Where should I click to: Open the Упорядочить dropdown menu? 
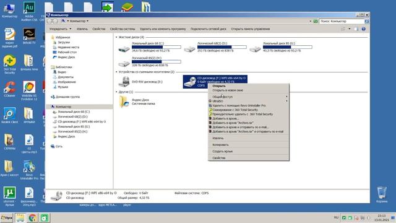pos(60,29)
